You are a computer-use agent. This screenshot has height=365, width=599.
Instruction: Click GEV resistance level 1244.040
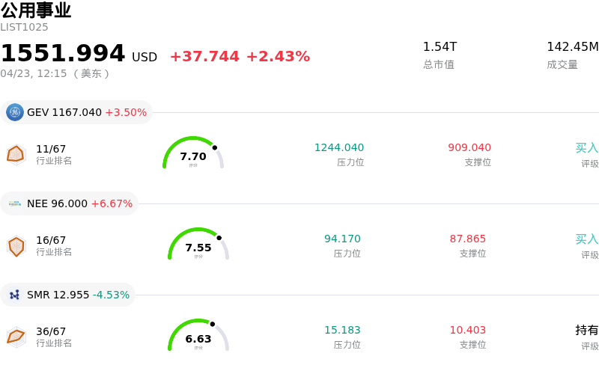point(339,147)
